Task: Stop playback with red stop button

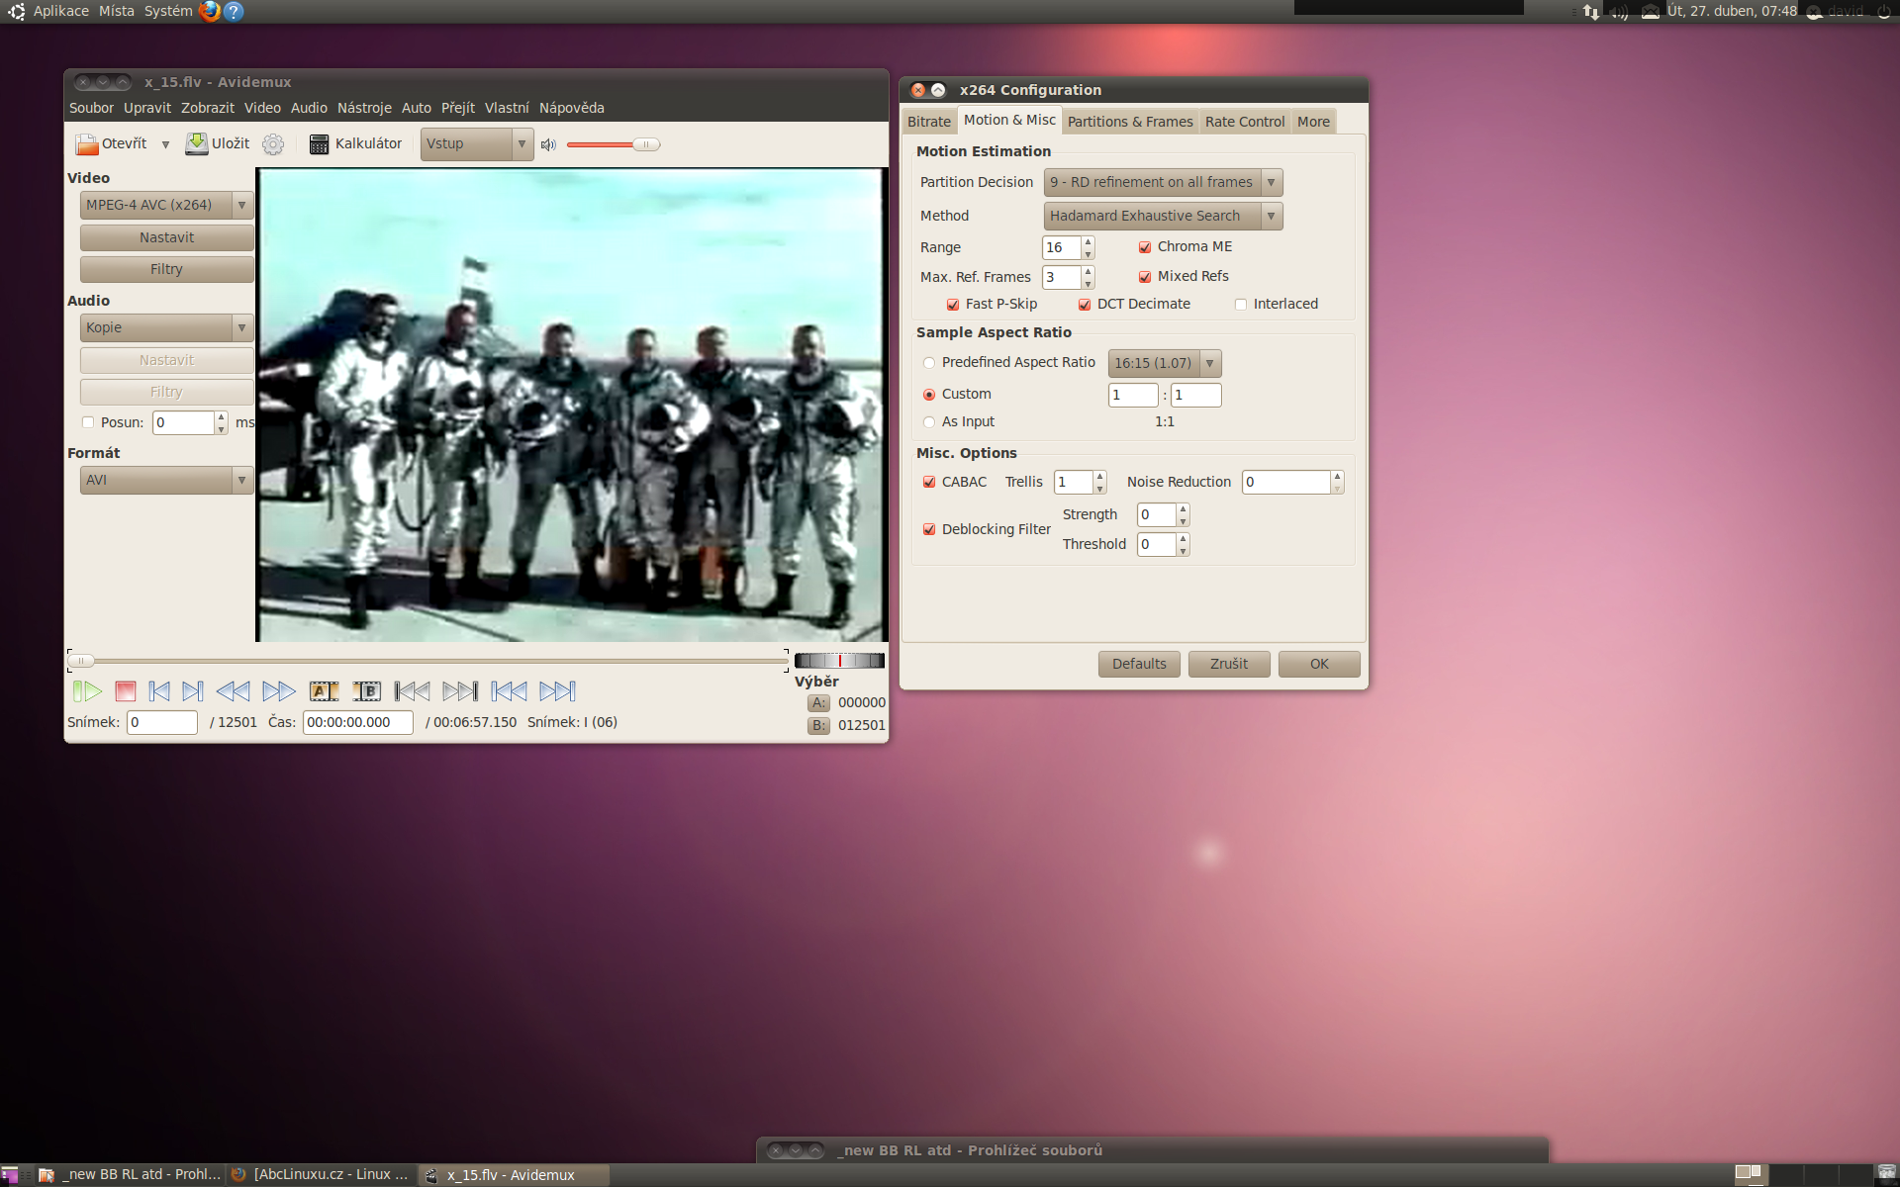Action: [x=125, y=691]
